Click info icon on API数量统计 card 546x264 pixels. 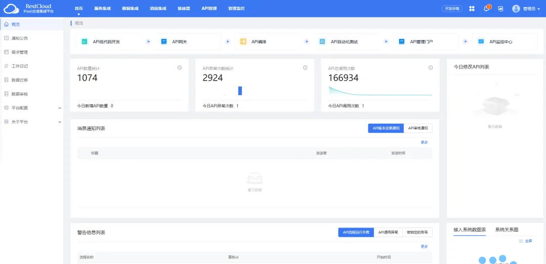tap(180, 68)
